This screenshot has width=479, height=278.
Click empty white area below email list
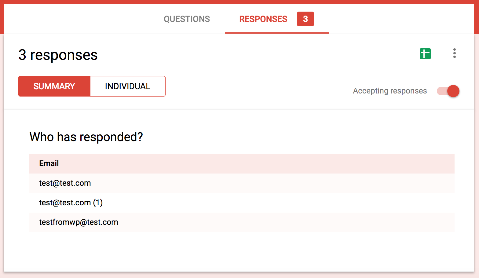[x=238, y=252]
